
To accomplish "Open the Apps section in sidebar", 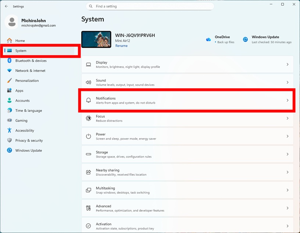I will click(19, 90).
